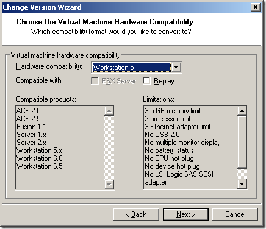Select Workstation 6.0 in the products list
This screenshot has width=266, height=229.
(40, 158)
